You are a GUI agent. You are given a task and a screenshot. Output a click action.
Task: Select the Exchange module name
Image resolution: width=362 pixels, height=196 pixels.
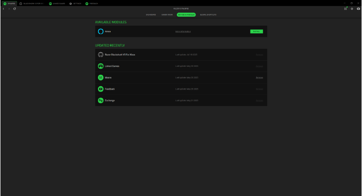pos(110,100)
